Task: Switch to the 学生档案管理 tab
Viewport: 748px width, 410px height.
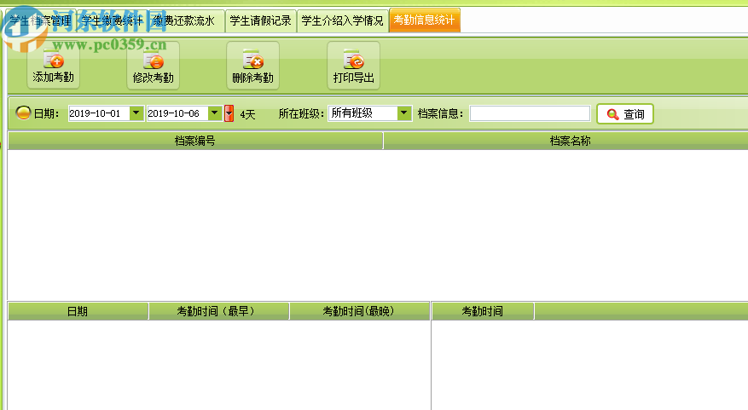Action: [40, 21]
